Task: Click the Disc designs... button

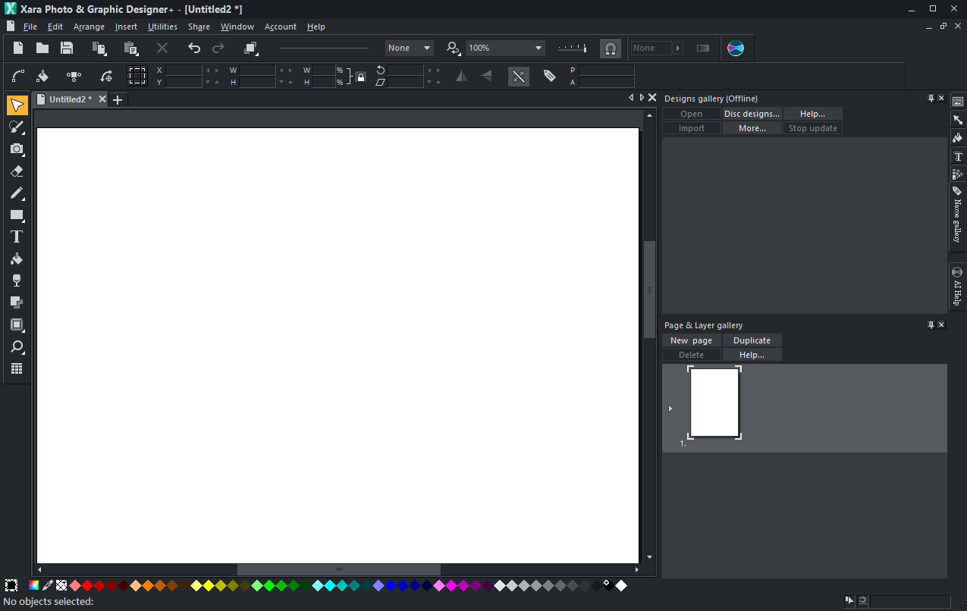Action: pyautogui.click(x=752, y=114)
